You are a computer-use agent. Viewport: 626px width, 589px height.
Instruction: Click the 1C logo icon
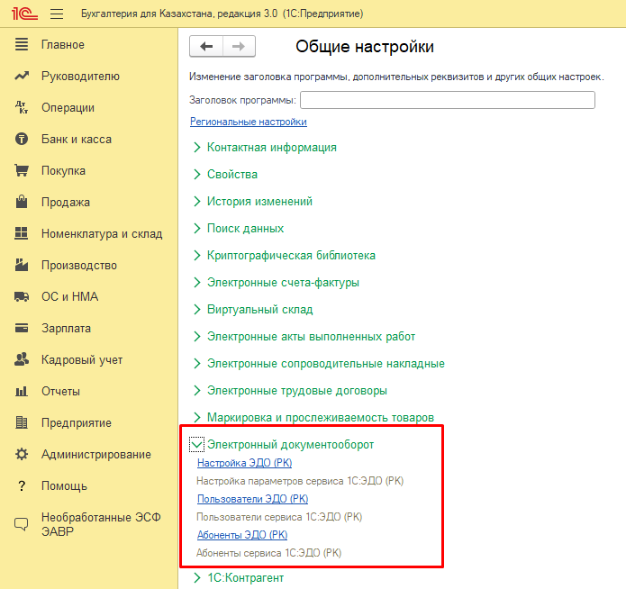tap(24, 14)
